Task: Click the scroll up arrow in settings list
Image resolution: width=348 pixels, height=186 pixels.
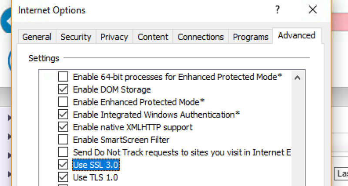Action: click(x=298, y=78)
